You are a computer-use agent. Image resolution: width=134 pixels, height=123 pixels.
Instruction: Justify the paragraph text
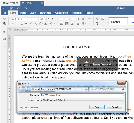[x=78, y=23]
